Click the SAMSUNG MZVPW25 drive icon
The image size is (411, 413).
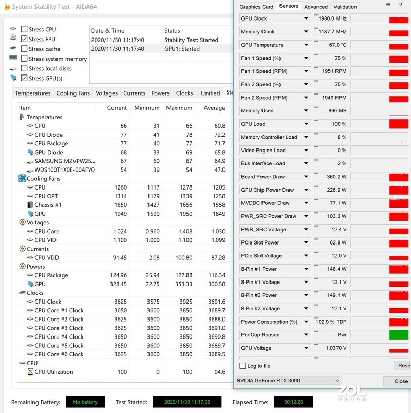[x=30, y=162]
